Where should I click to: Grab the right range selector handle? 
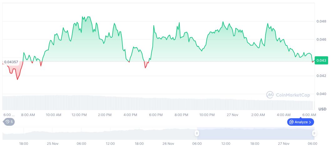click(314, 133)
